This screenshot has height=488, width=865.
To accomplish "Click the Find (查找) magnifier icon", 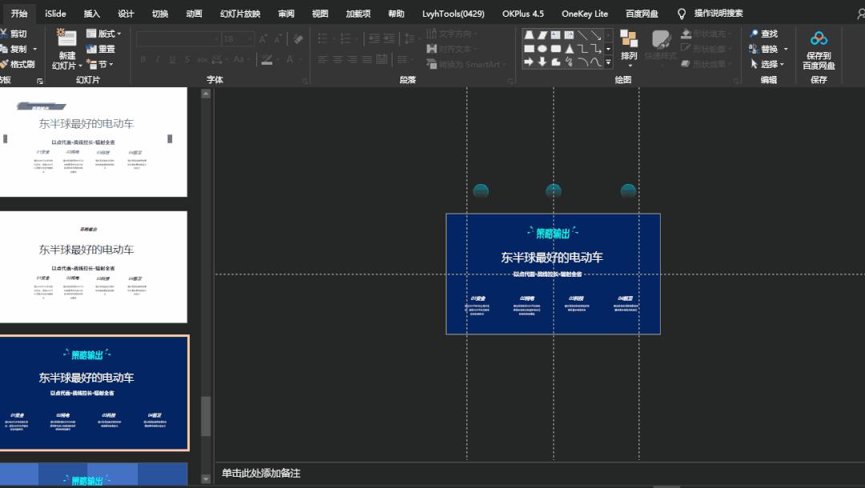I will click(754, 34).
